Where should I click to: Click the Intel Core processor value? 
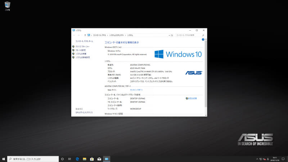[x=151, y=71]
